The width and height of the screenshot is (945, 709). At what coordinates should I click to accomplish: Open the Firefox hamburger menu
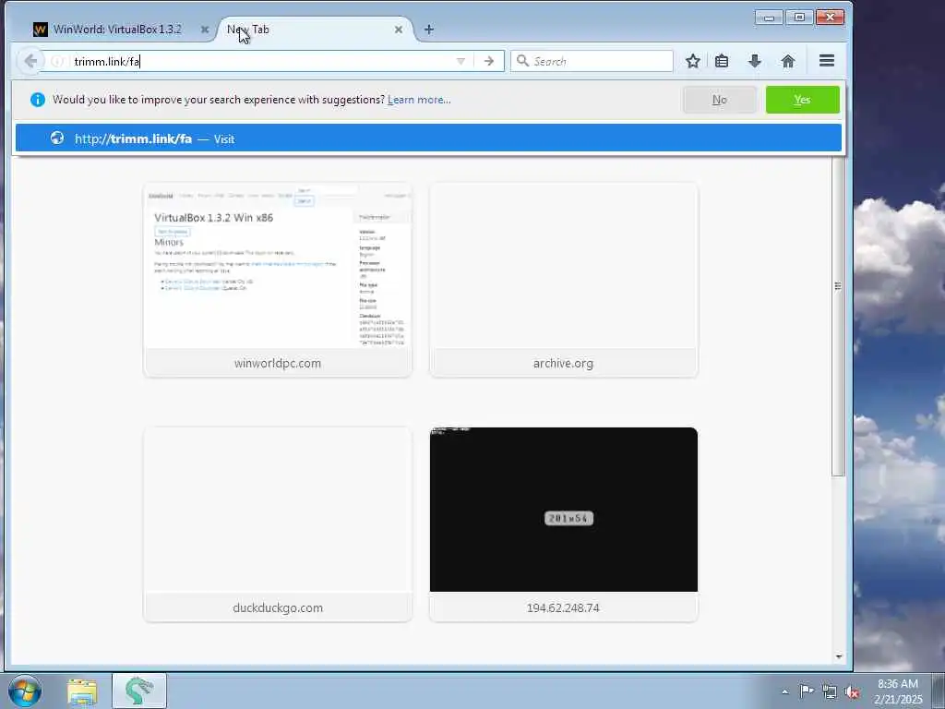click(827, 60)
